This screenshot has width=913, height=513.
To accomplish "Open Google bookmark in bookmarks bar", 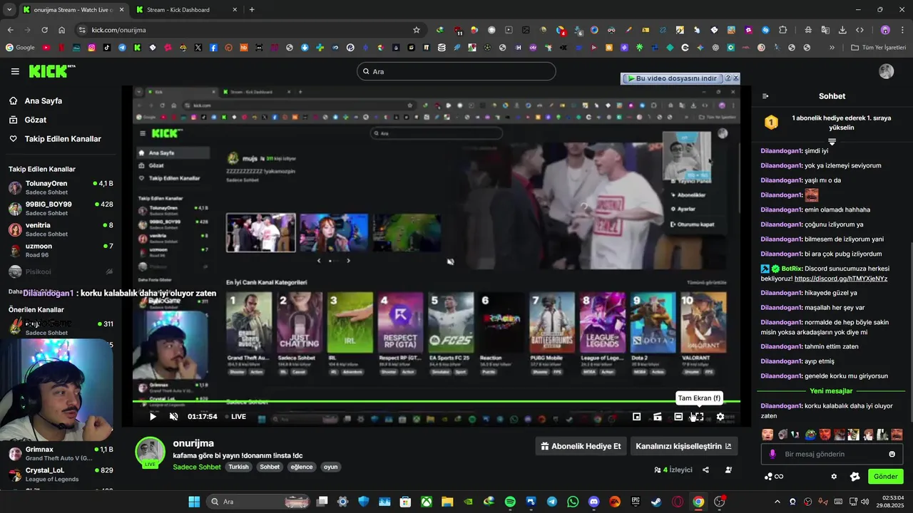I will pyautogui.click(x=20, y=48).
